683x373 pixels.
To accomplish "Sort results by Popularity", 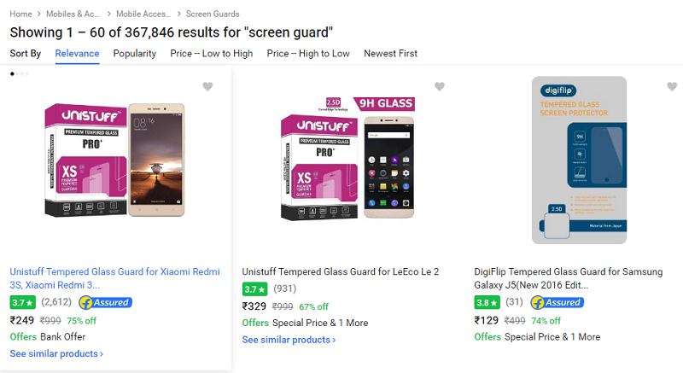I will (135, 53).
